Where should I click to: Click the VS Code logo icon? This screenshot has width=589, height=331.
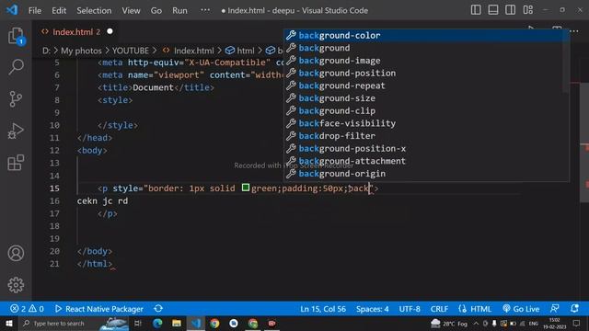[12, 10]
